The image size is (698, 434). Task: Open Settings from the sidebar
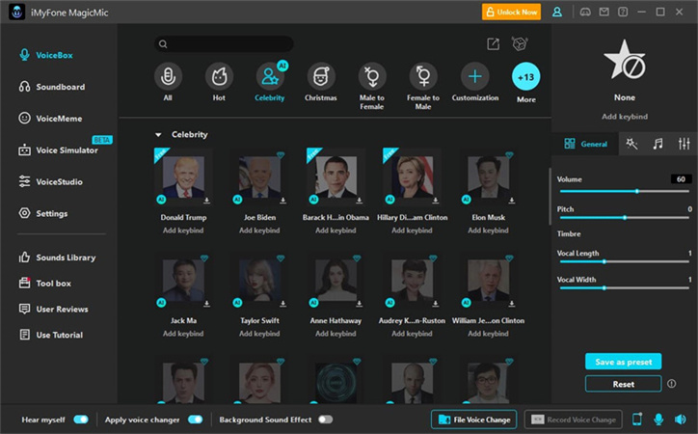pyautogui.click(x=43, y=213)
